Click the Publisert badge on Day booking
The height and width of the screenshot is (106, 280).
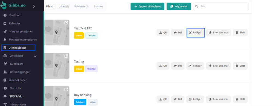click(80, 102)
